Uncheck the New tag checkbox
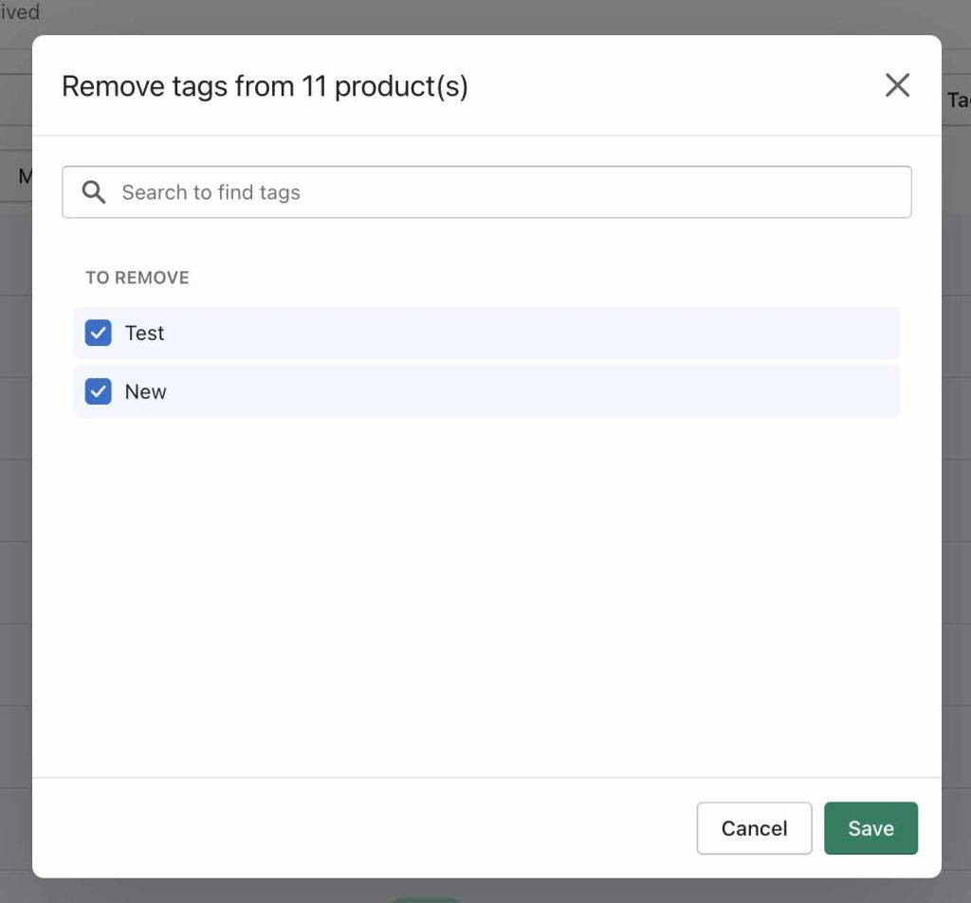This screenshot has width=971, height=903. (98, 391)
